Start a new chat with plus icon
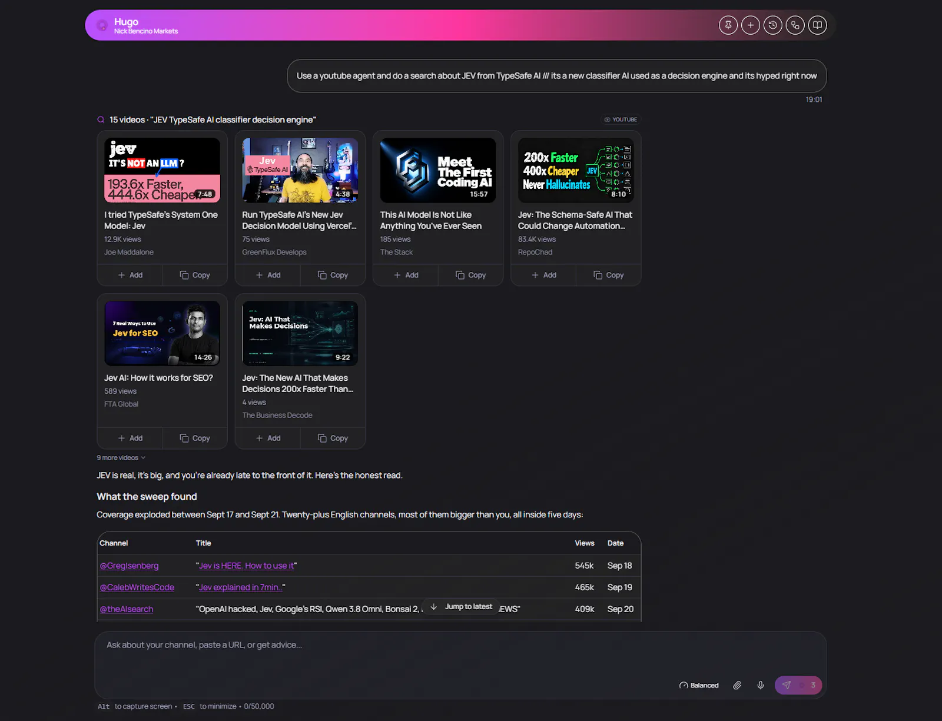The height and width of the screenshot is (721, 942). click(x=751, y=25)
